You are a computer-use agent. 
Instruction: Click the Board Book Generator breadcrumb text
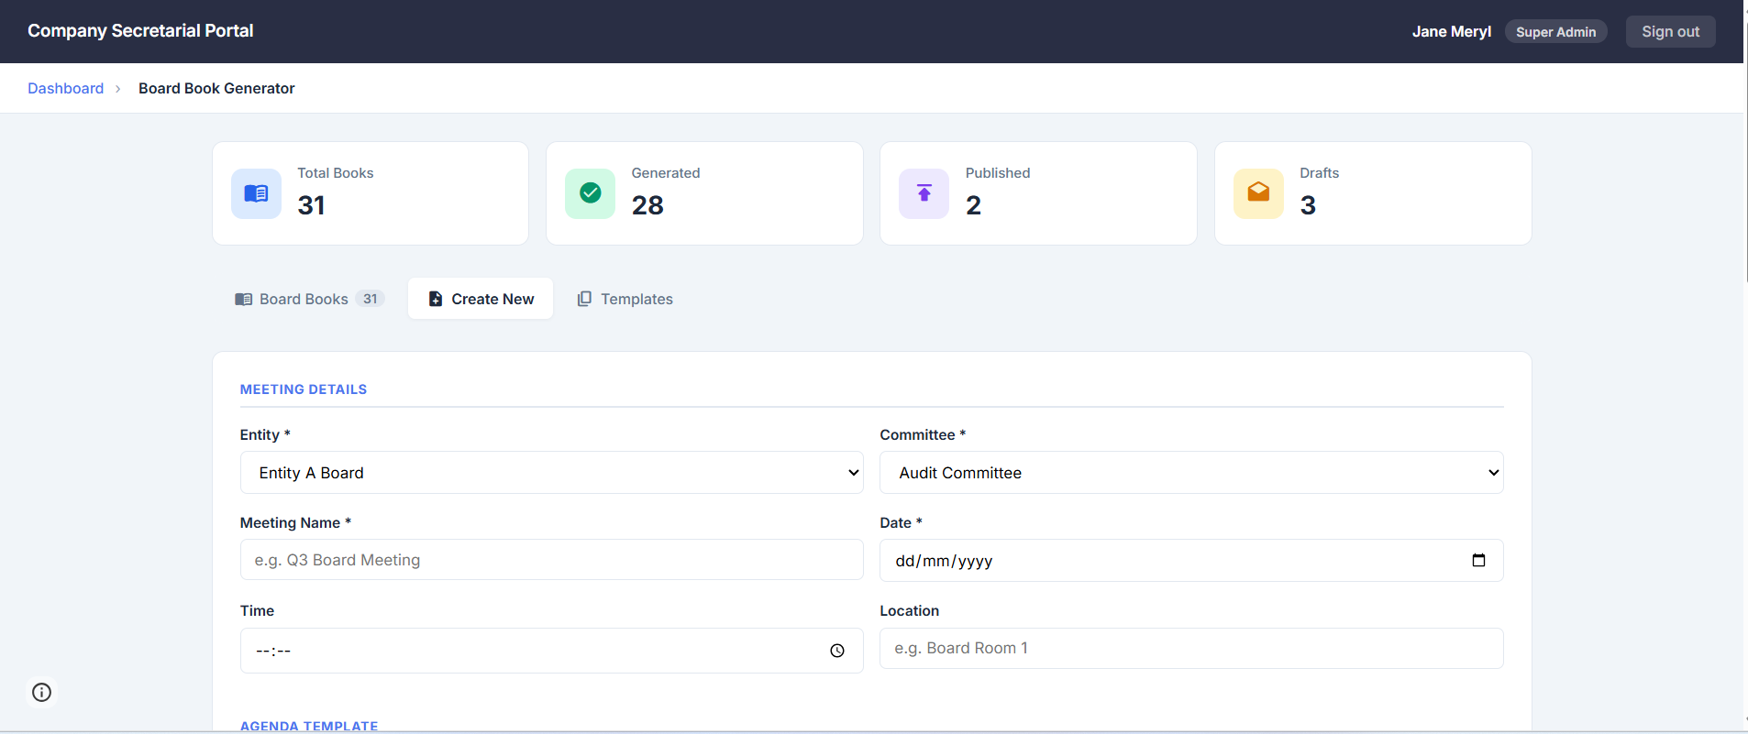point(216,89)
